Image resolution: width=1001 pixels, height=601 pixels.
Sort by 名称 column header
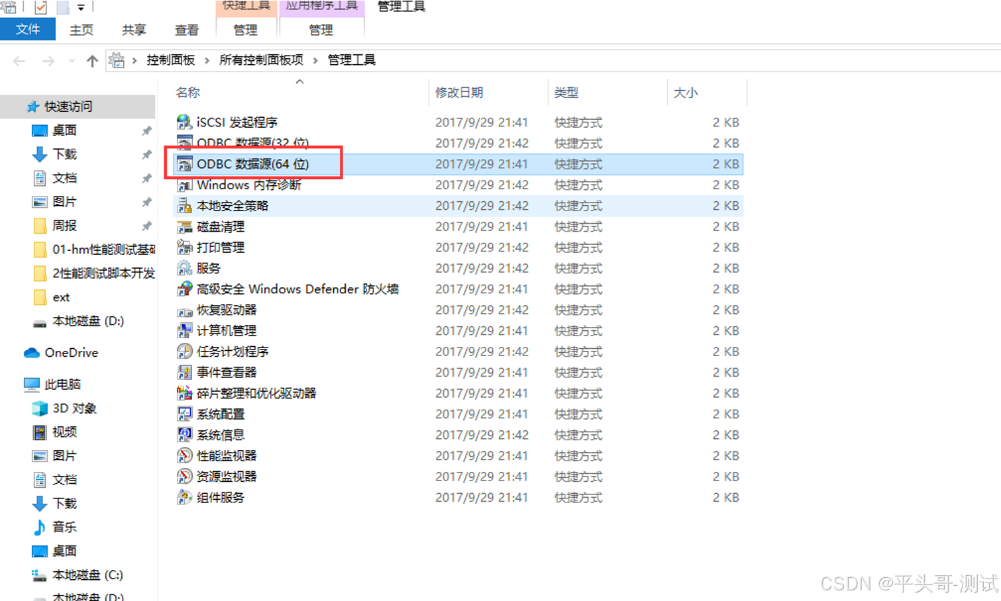point(188,93)
